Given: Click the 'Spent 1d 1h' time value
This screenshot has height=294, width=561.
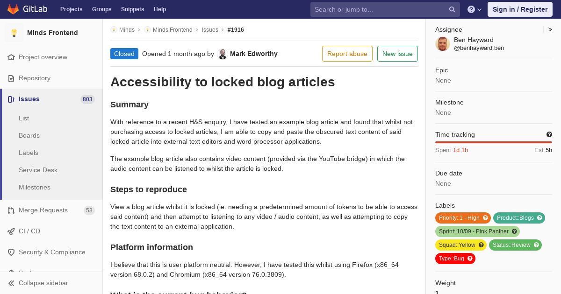Looking at the screenshot, I should (452, 150).
